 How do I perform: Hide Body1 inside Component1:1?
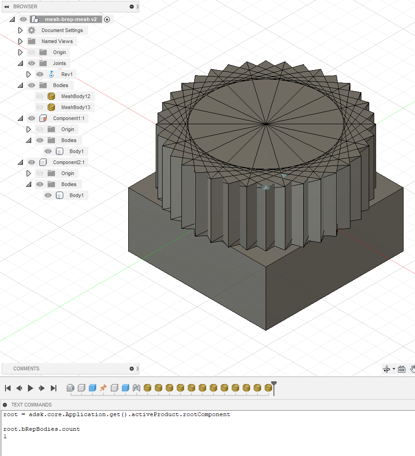tap(48, 151)
